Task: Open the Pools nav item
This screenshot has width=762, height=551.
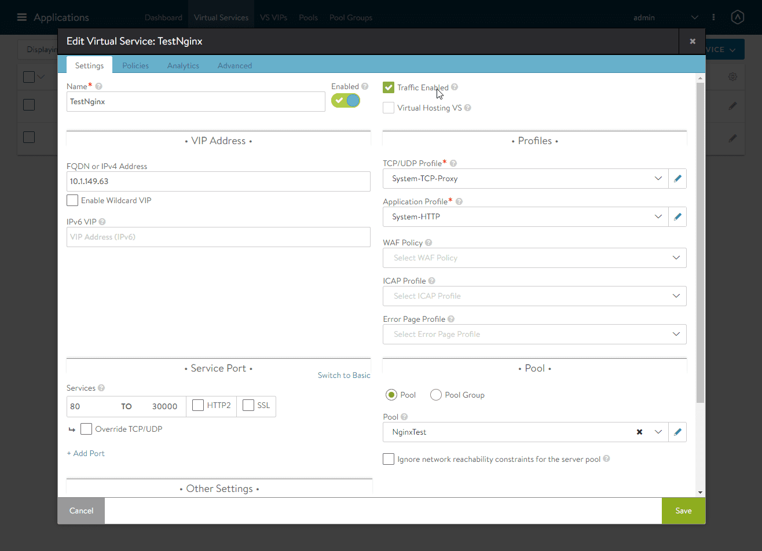Action: 308,17
